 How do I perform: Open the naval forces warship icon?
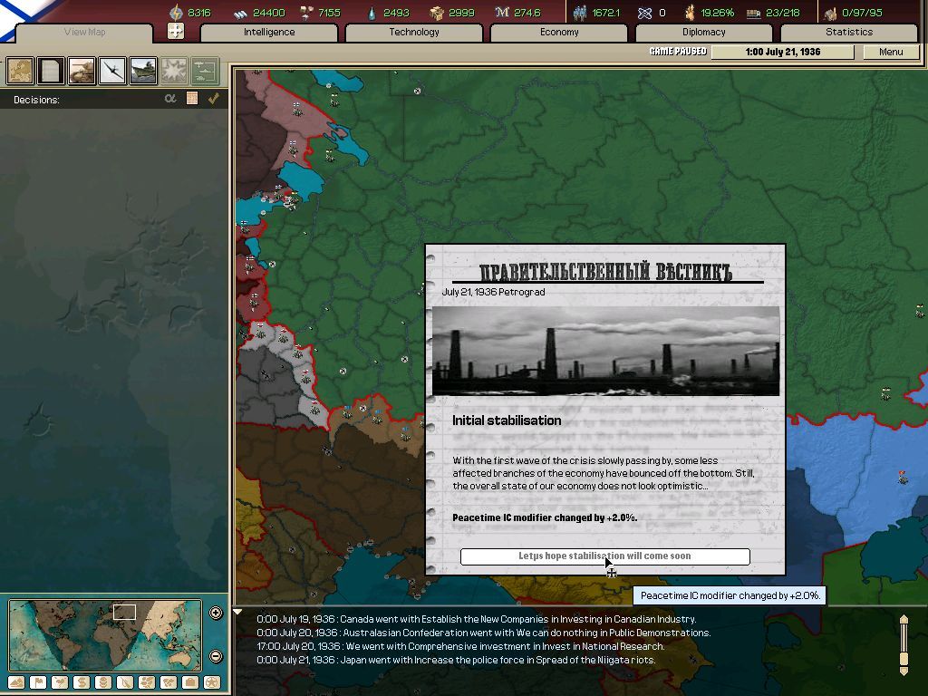point(143,71)
